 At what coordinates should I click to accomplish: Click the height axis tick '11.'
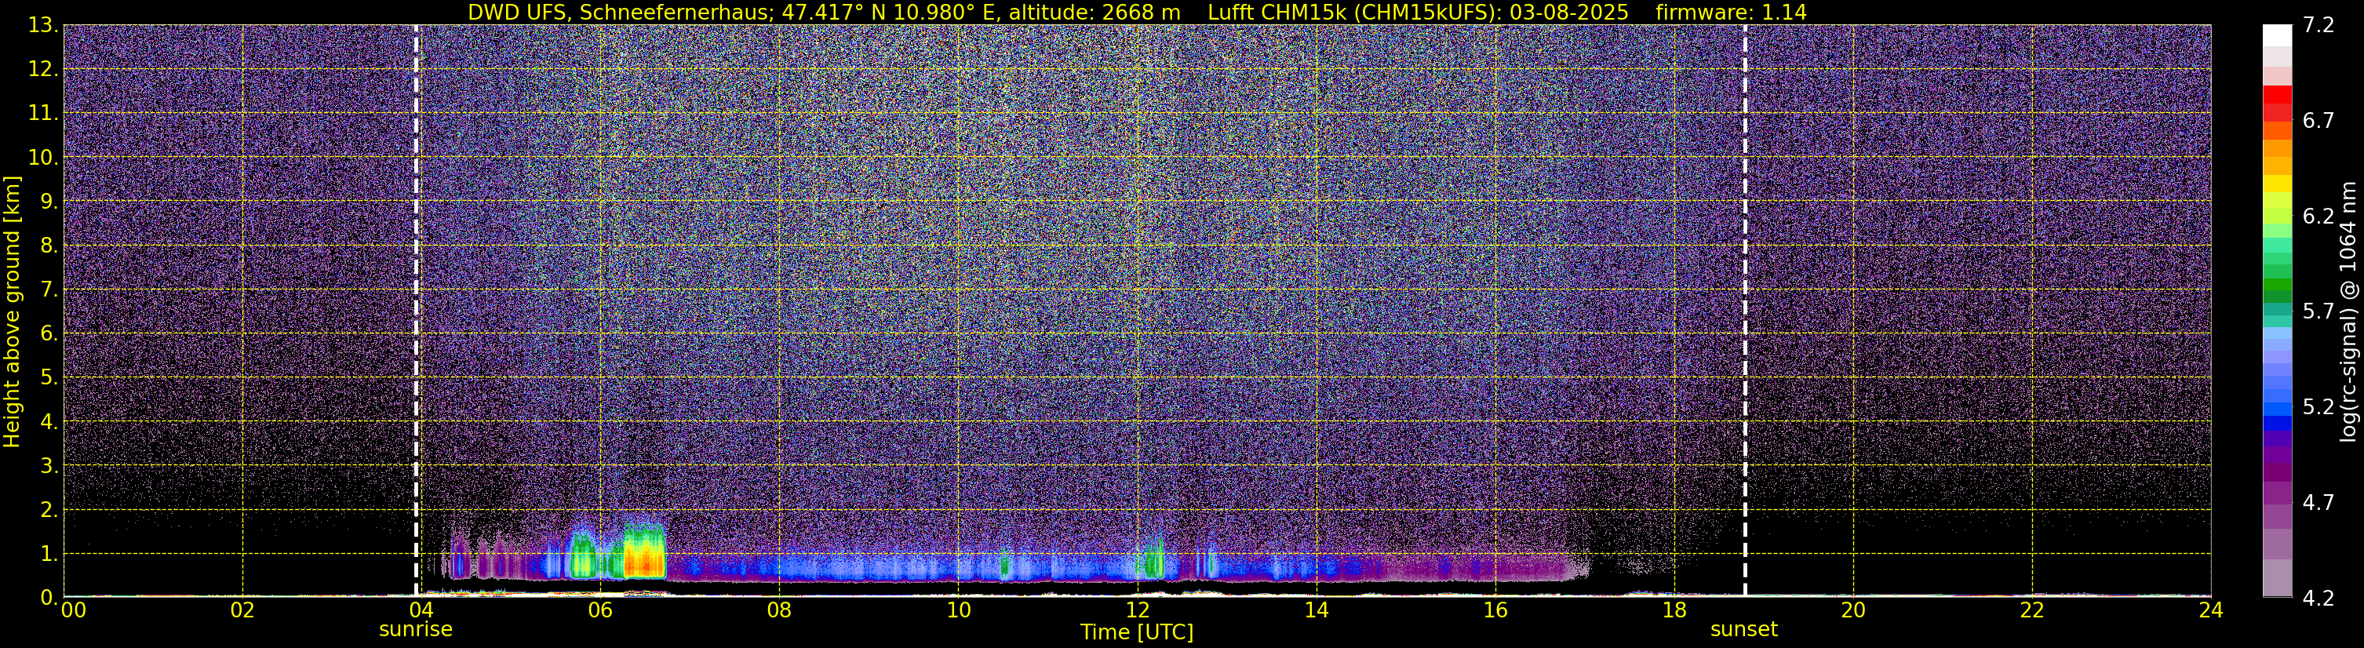pyautogui.click(x=43, y=113)
